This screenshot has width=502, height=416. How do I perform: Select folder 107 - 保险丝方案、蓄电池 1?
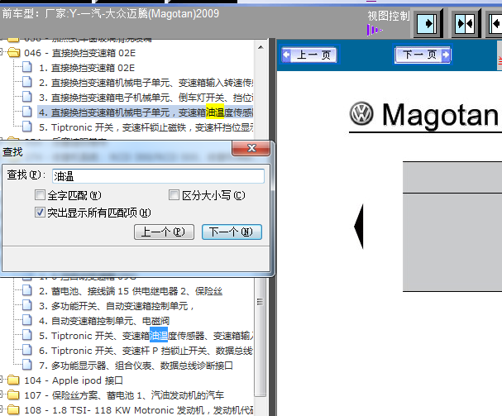124,395
